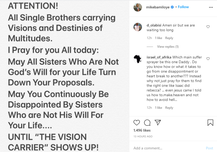Reply to israel_of_afrika's comment
Image resolution: width=217 pixels, height=152 pixels.
pos(169,108)
